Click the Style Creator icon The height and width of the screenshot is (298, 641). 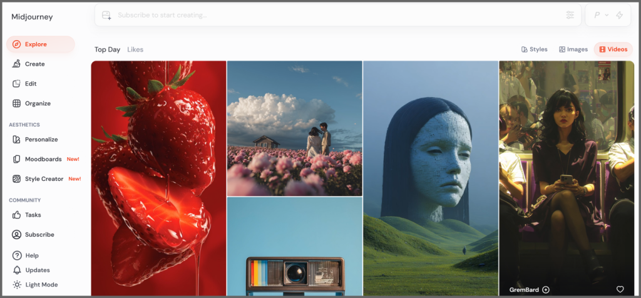16,178
